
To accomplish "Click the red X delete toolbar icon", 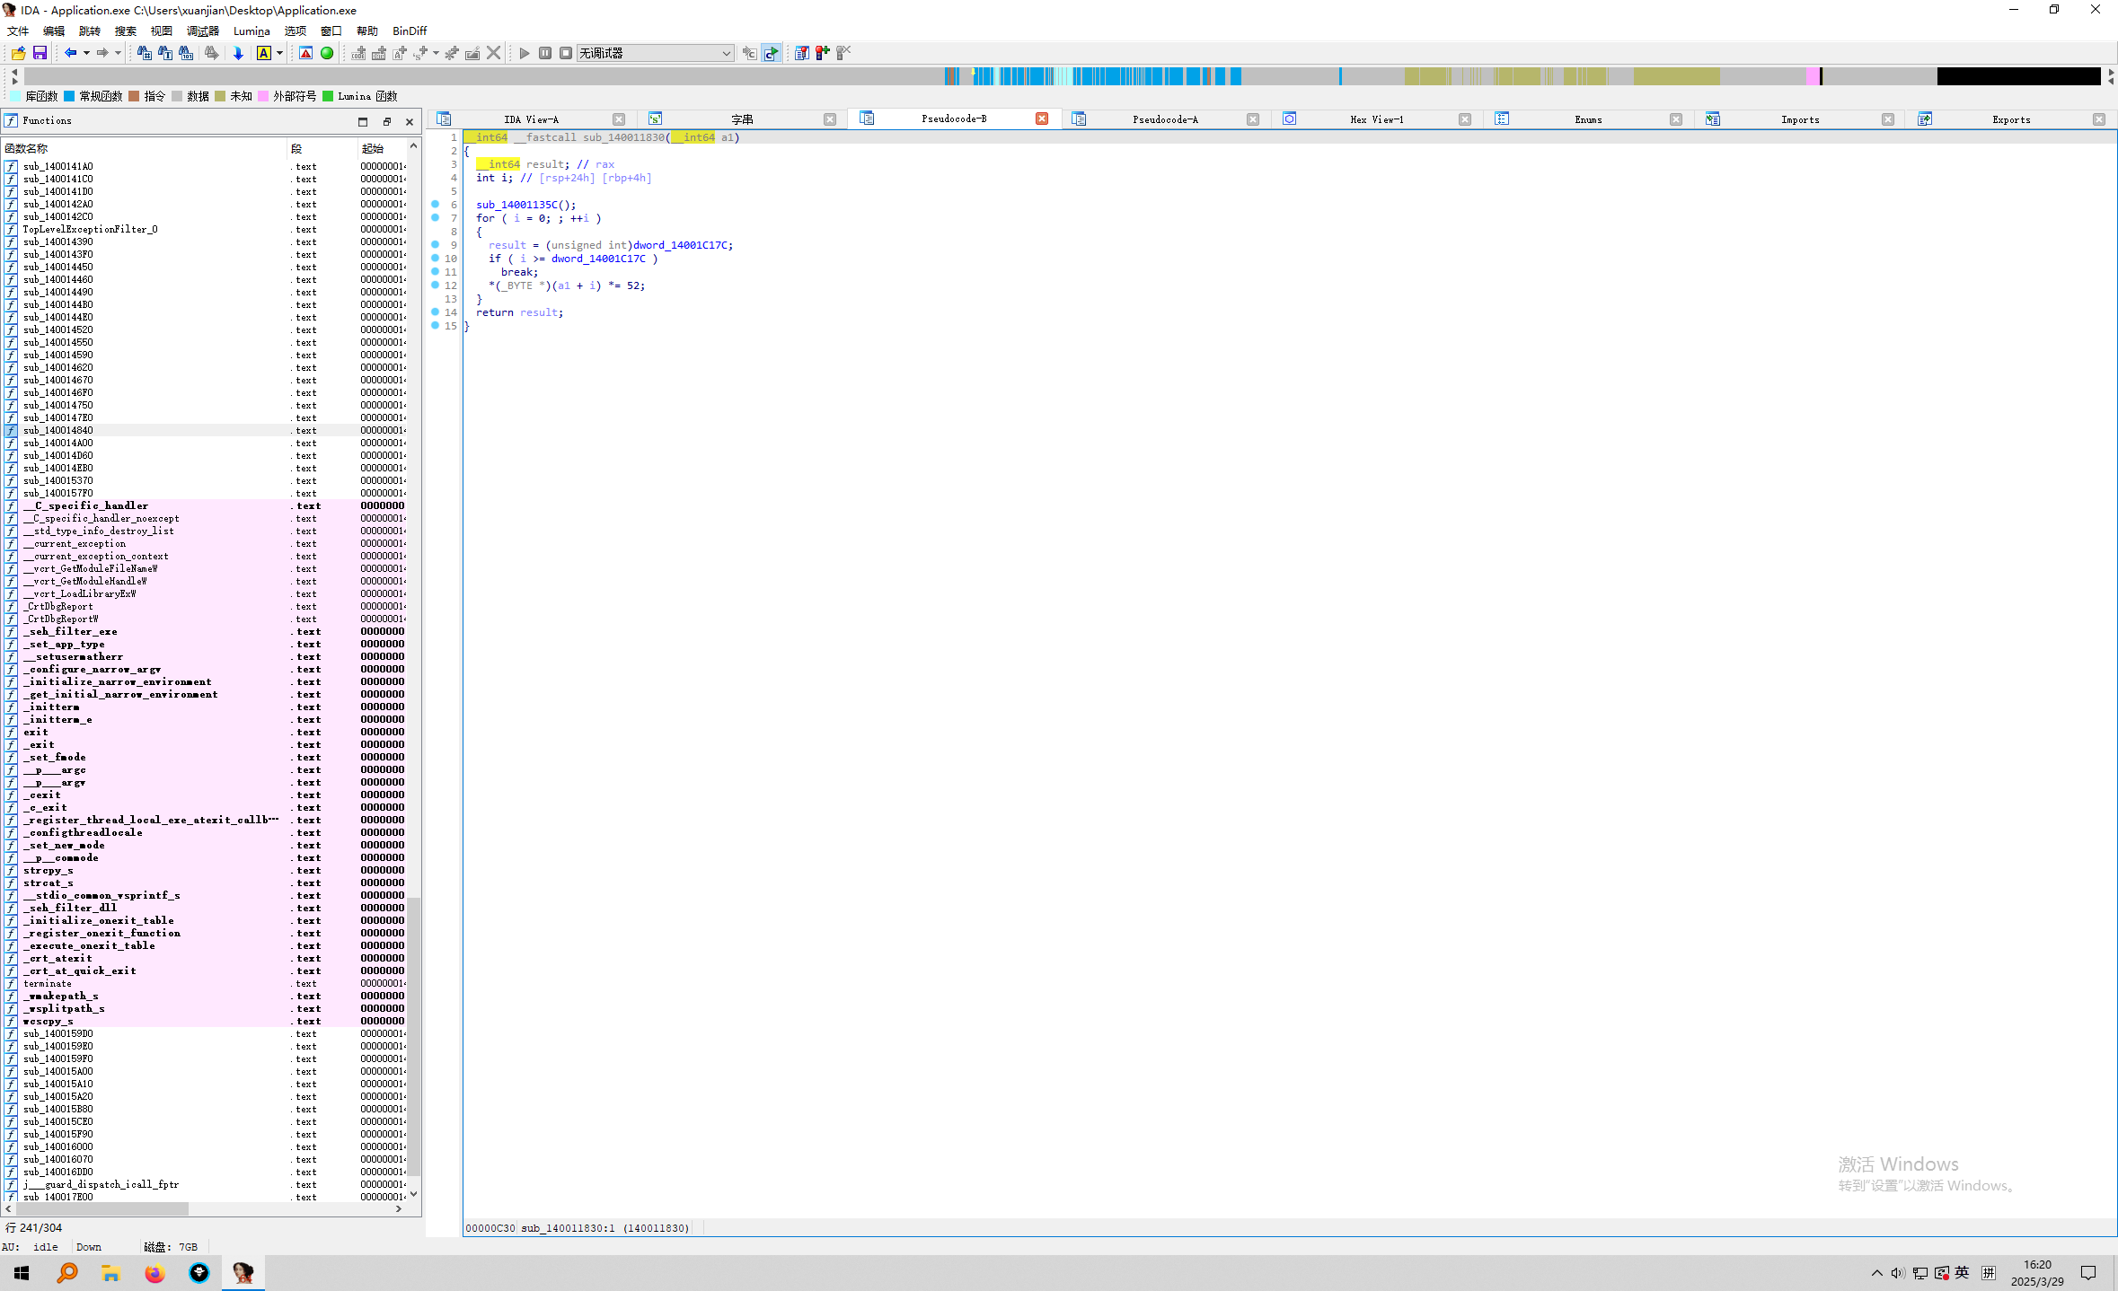I will pos(493,53).
